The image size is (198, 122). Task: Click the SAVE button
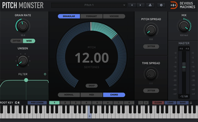pos(183,102)
